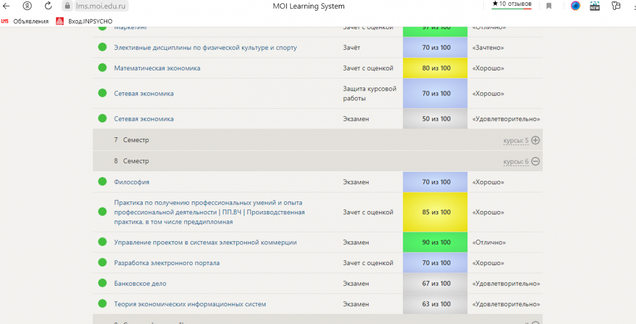
Task: Open the Разработка электронного портала course
Action: point(166,263)
